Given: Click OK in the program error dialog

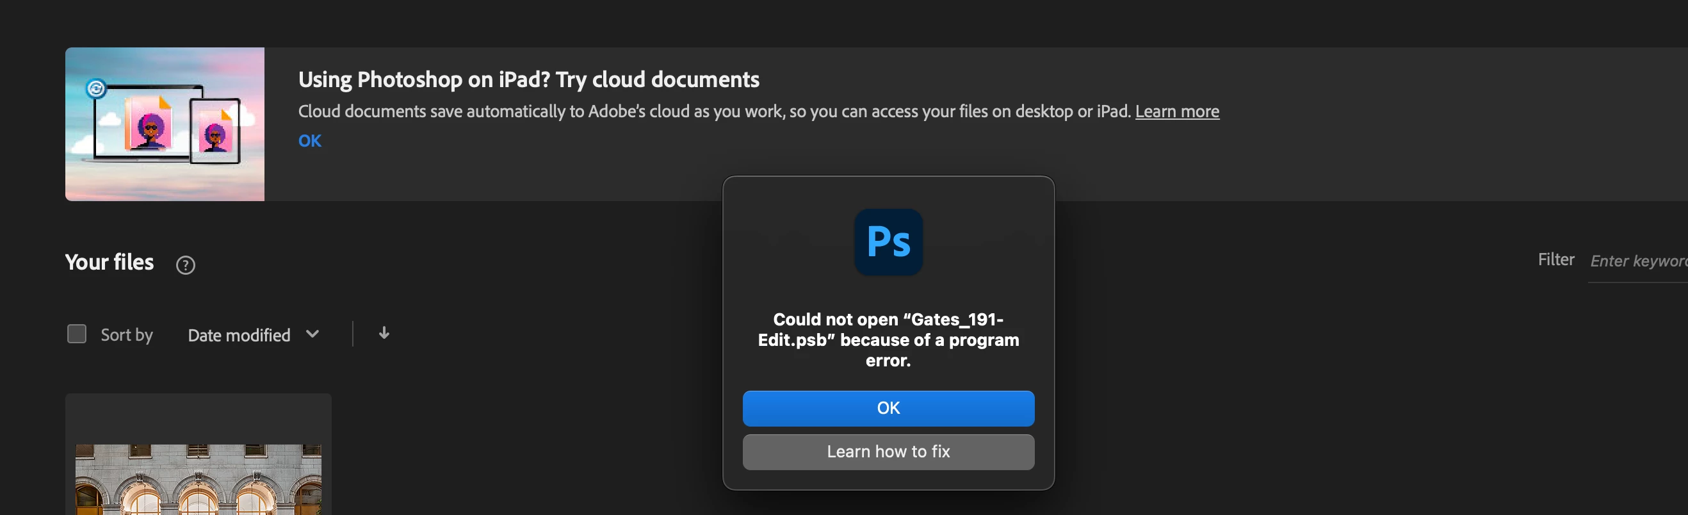Looking at the screenshot, I should (888, 408).
